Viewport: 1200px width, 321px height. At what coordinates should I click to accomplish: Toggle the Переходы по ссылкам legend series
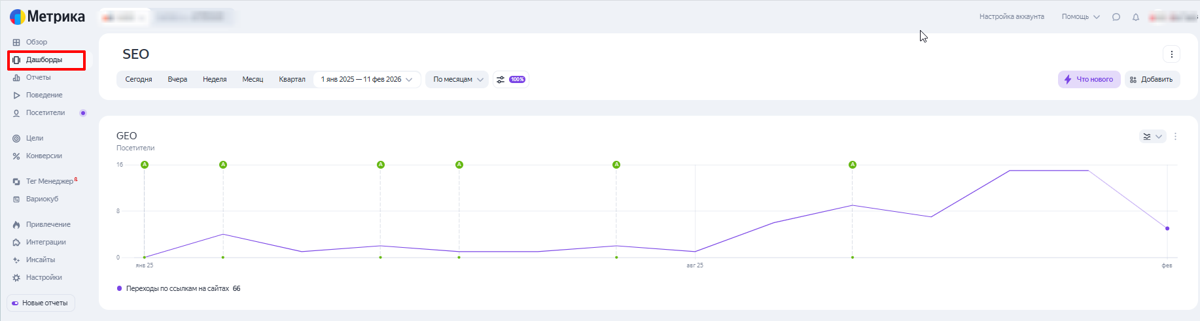tap(177, 288)
